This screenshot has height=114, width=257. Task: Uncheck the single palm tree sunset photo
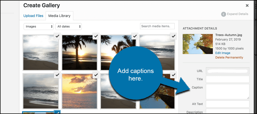[x=96, y=36]
